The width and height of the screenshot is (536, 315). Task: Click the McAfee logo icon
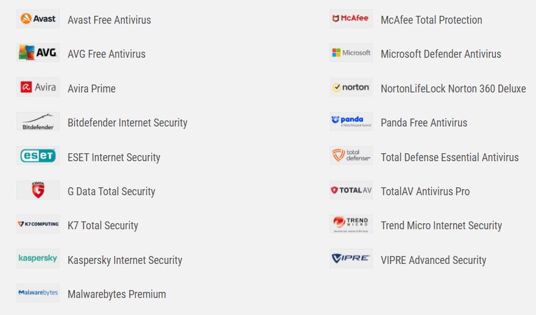[351, 19]
